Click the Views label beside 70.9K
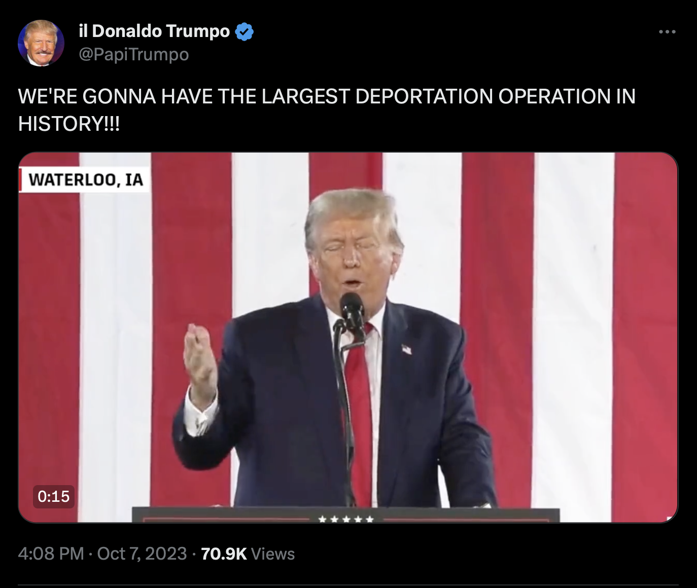Image resolution: width=697 pixels, height=588 pixels. tap(273, 554)
